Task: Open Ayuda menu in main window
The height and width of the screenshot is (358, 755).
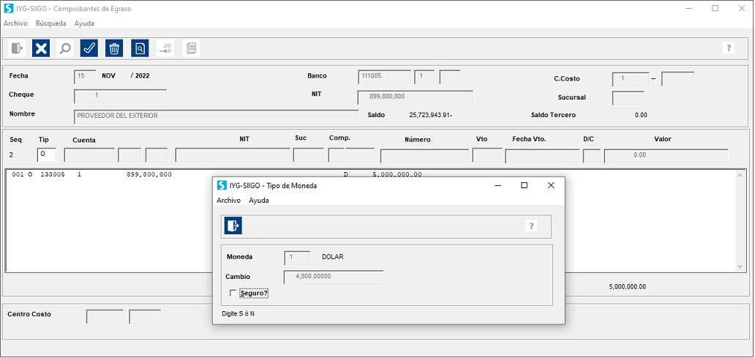Action: click(84, 23)
